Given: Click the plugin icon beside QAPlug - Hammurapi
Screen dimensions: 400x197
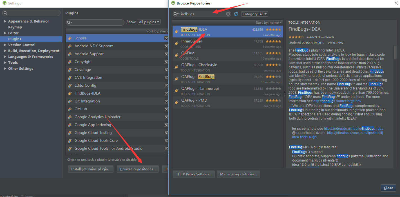Looking at the screenshot, I should pos(176,91).
